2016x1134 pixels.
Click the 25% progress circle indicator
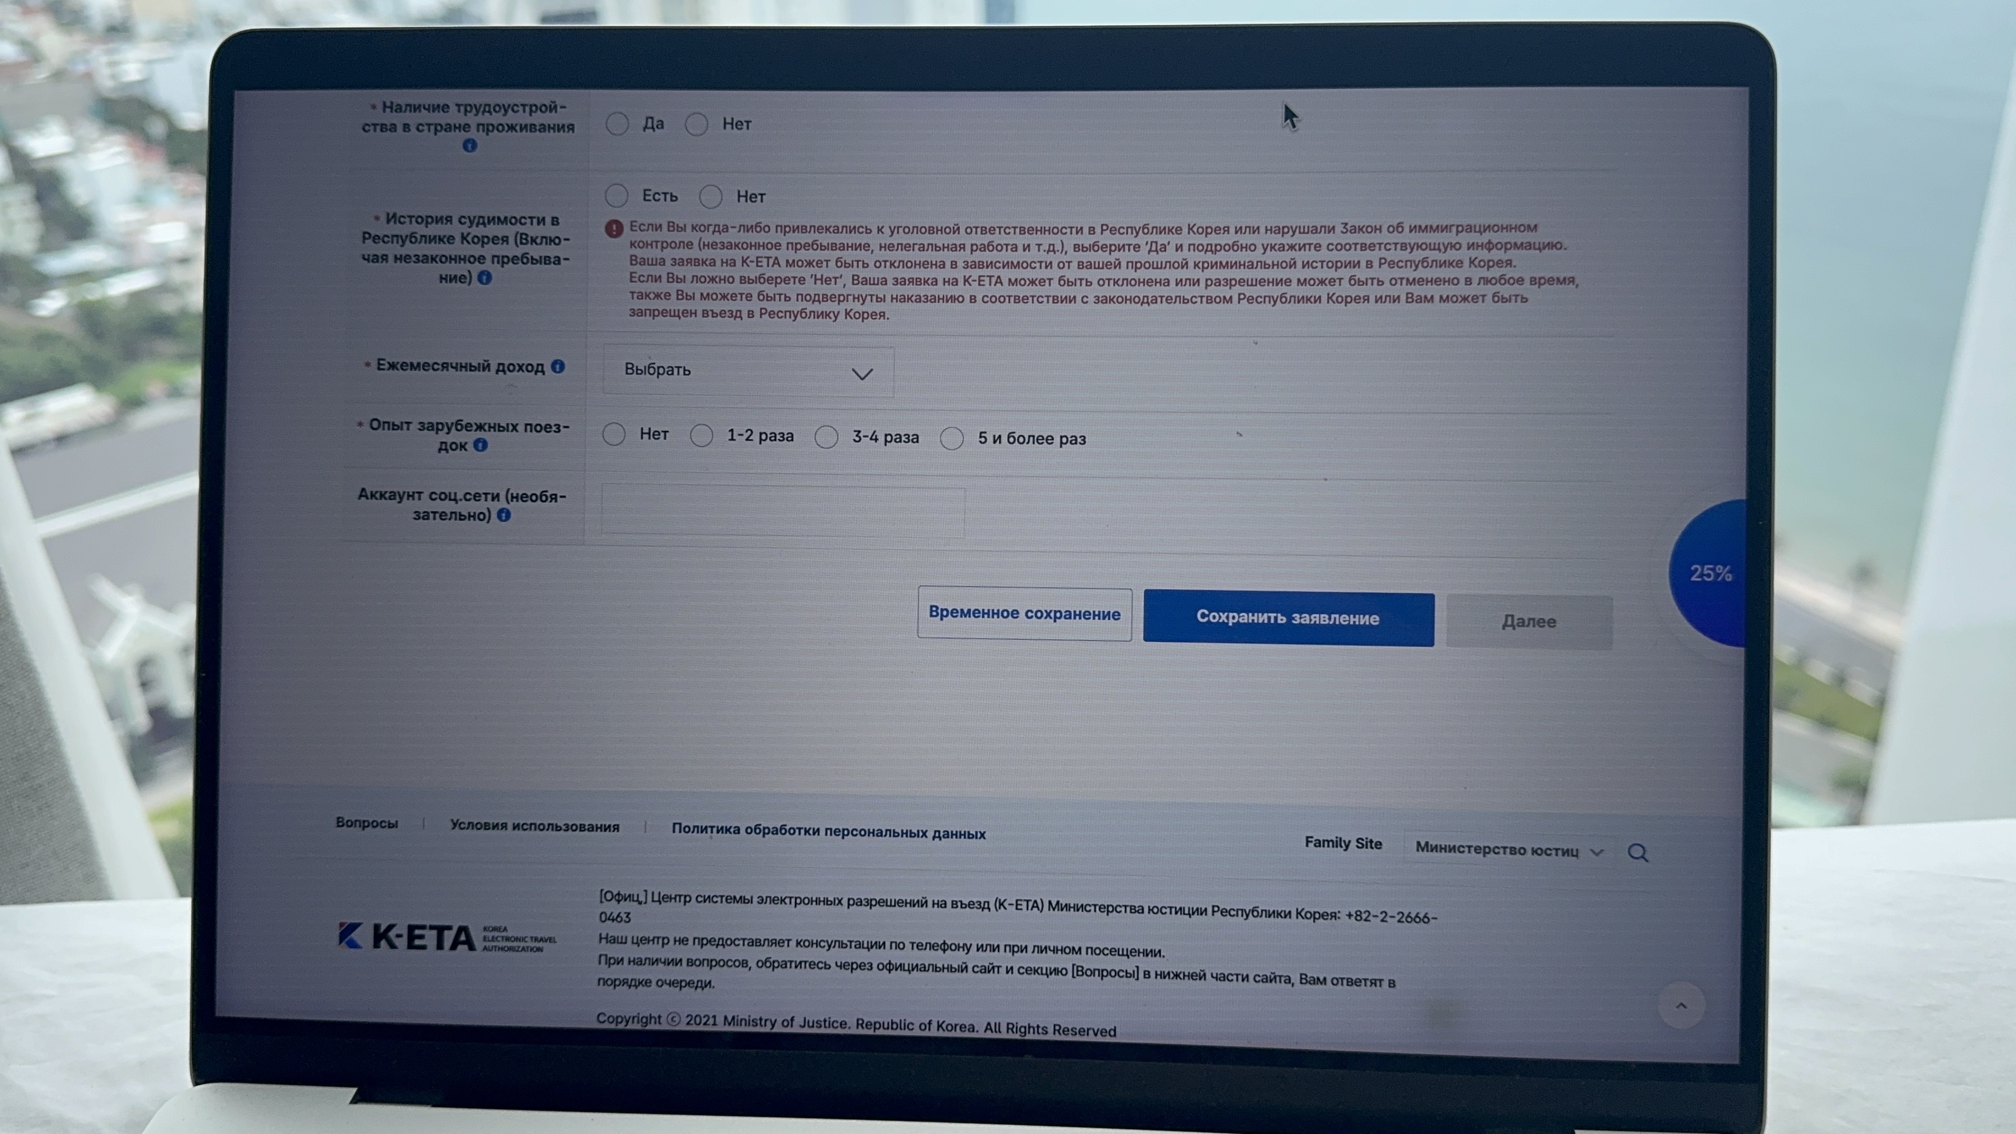[1708, 574]
